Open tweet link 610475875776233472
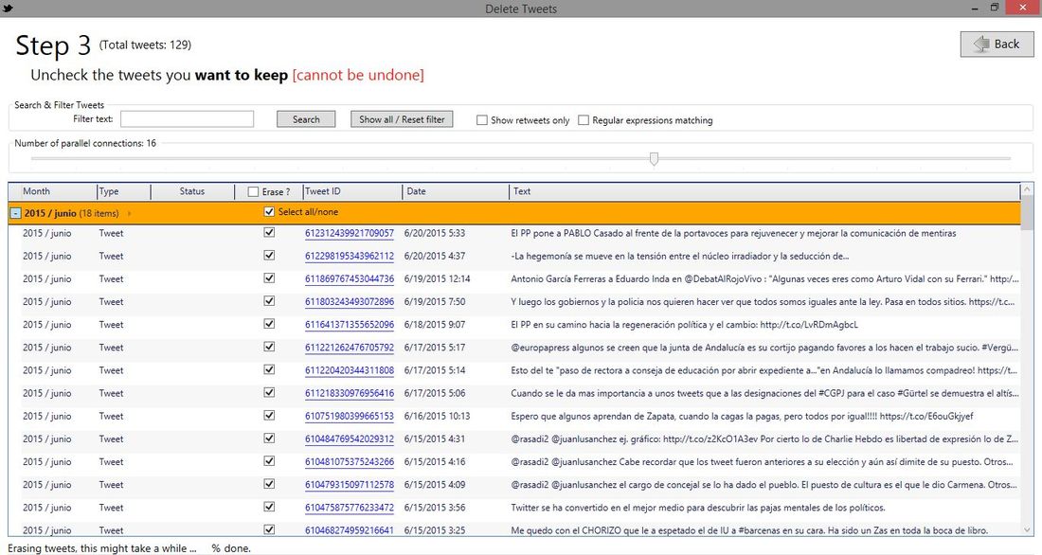 tap(350, 508)
